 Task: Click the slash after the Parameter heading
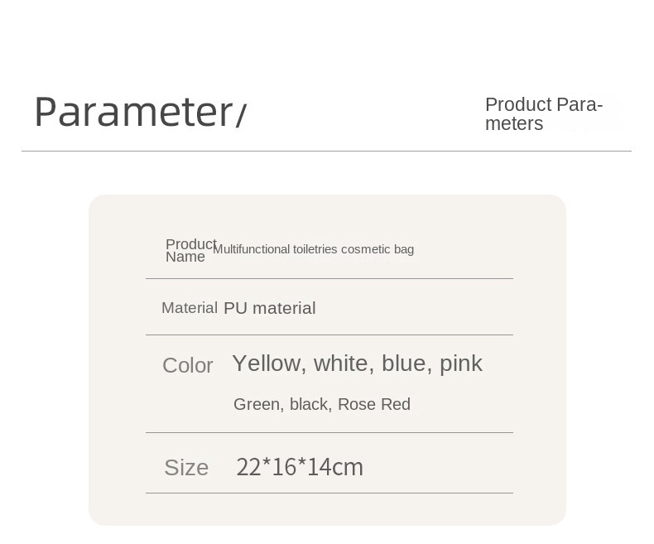coord(241,116)
